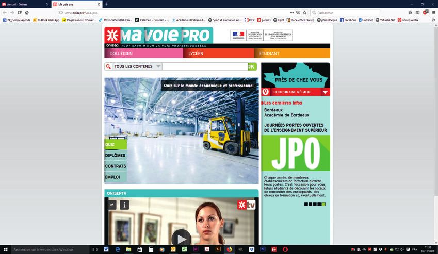The width and height of the screenshot is (438, 254).
Task: Click the site search text field
Action: click(204, 66)
